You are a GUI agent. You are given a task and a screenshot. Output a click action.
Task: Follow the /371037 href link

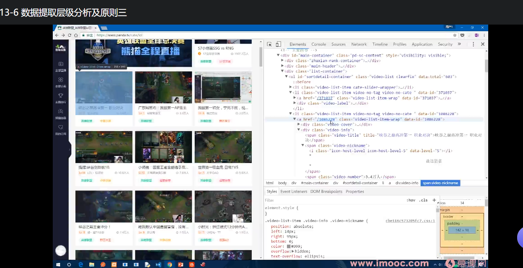324,98
